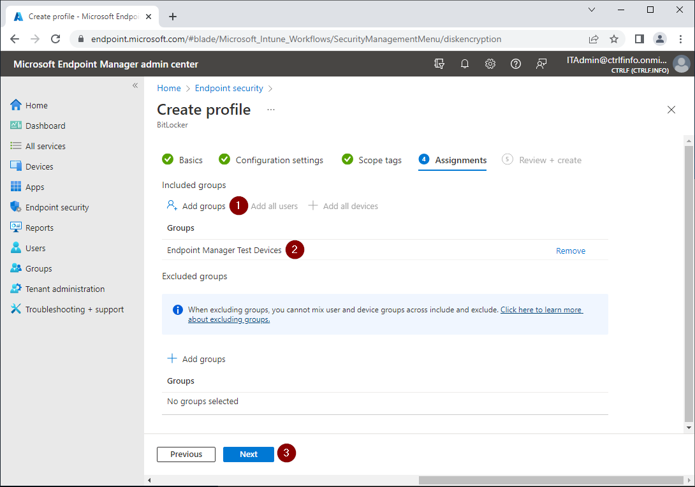695x487 pixels.
Task: Click the help question mark icon
Action: pos(515,63)
